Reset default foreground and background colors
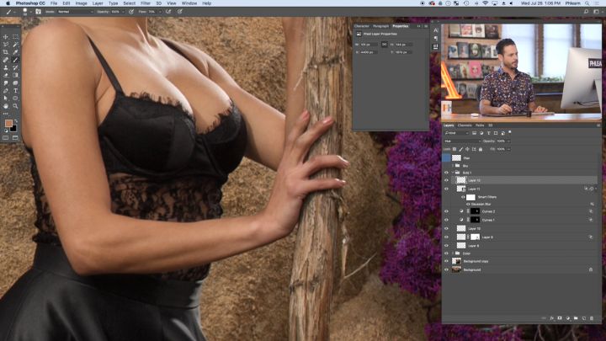606x341 pixels. (x=6, y=131)
